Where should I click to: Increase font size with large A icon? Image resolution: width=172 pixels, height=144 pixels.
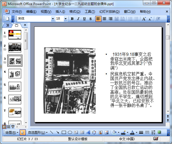[144, 19]
